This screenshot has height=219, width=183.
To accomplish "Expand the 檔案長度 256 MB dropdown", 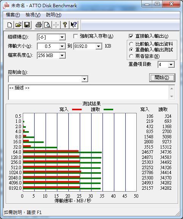I will 62,56.
